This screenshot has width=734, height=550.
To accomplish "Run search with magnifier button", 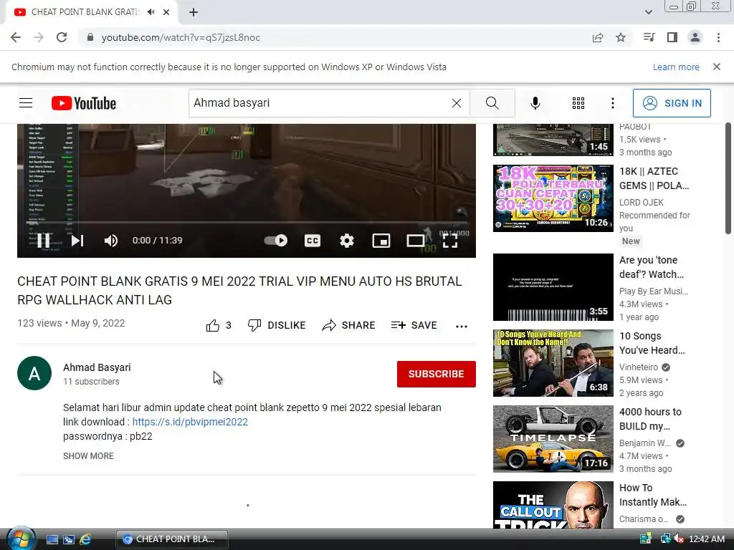I will coord(492,103).
